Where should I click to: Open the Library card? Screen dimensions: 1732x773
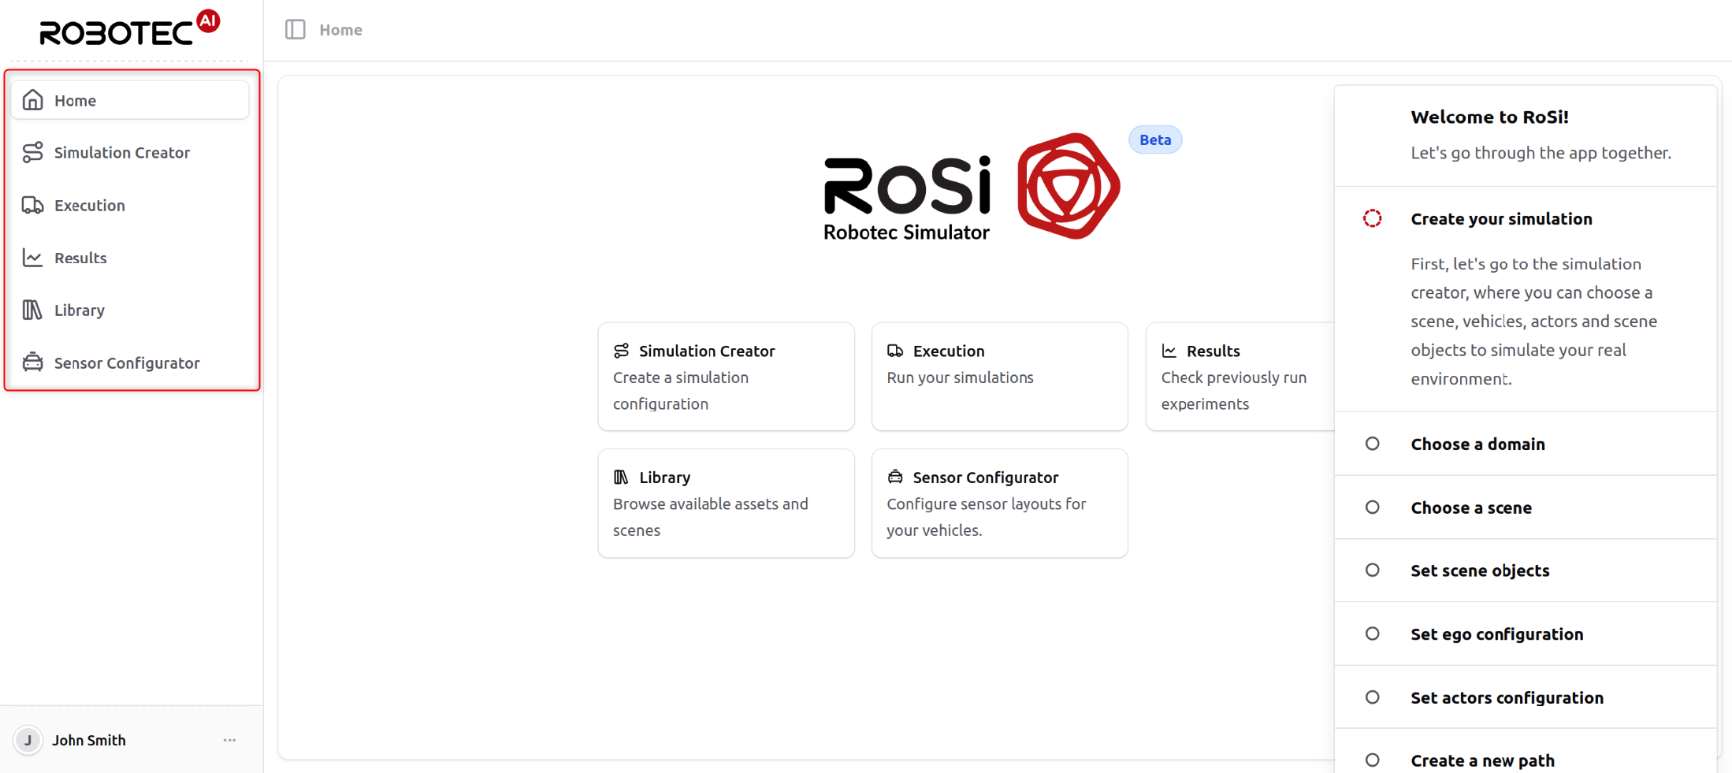coord(726,504)
